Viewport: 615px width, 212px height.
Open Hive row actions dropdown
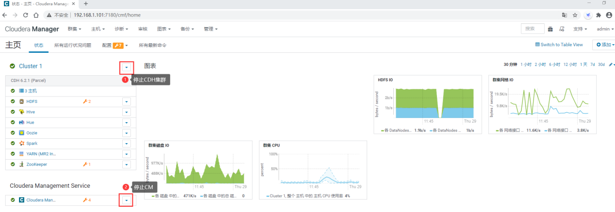127,112
